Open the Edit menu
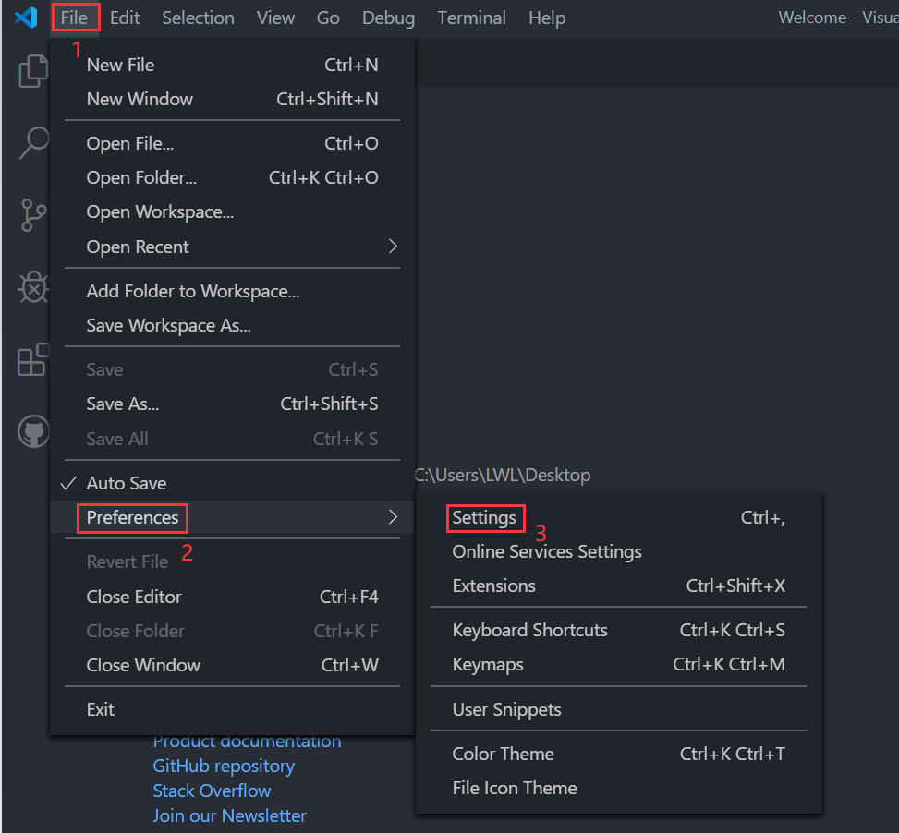The width and height of the screenshot is (899, 833). [125, 18]
